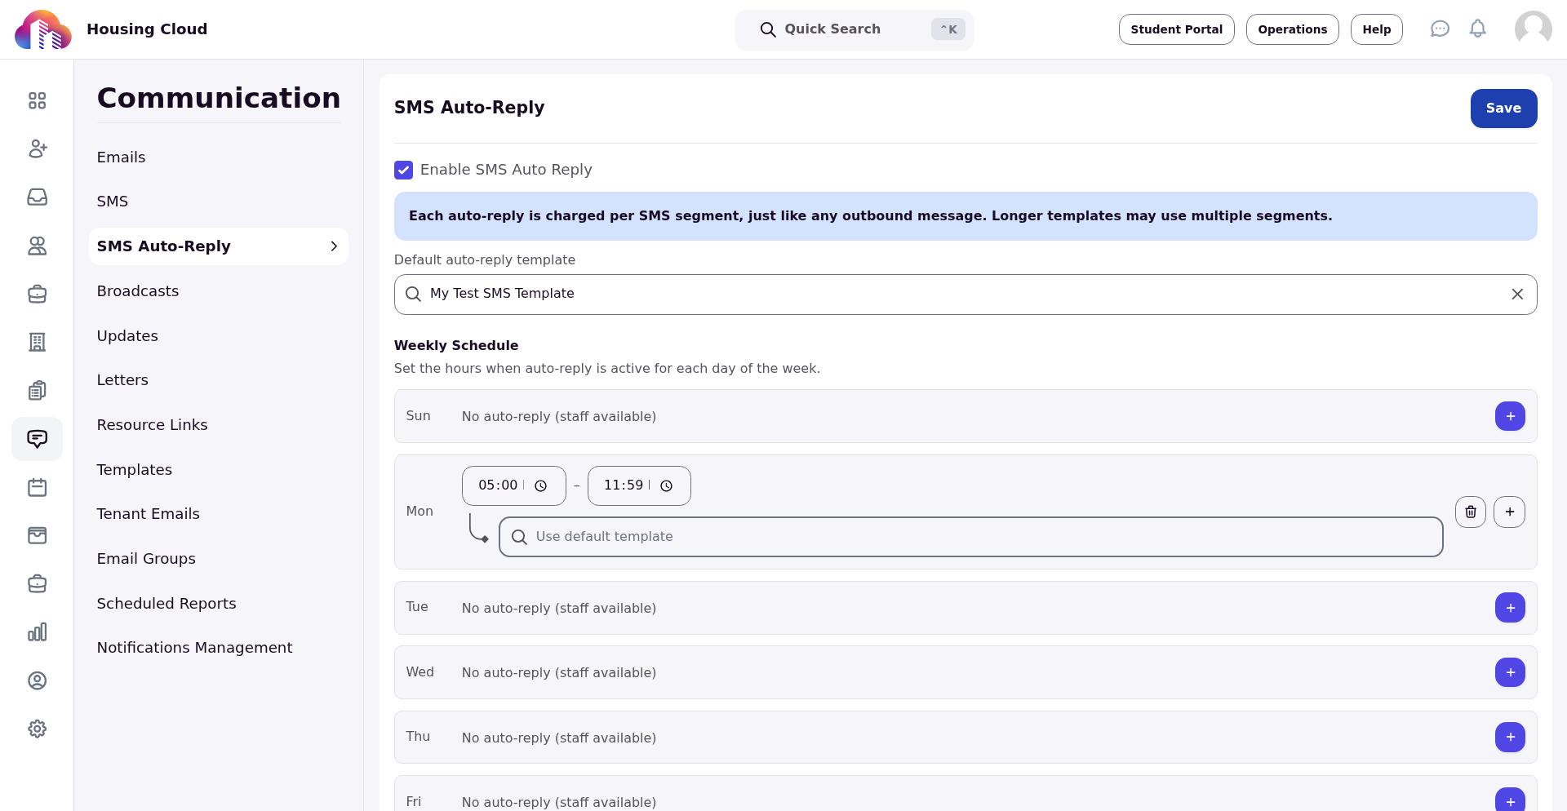Open the default auto-reply template dropdown
The height and width of the screenshot is (811, 1567).
[966, 295]
